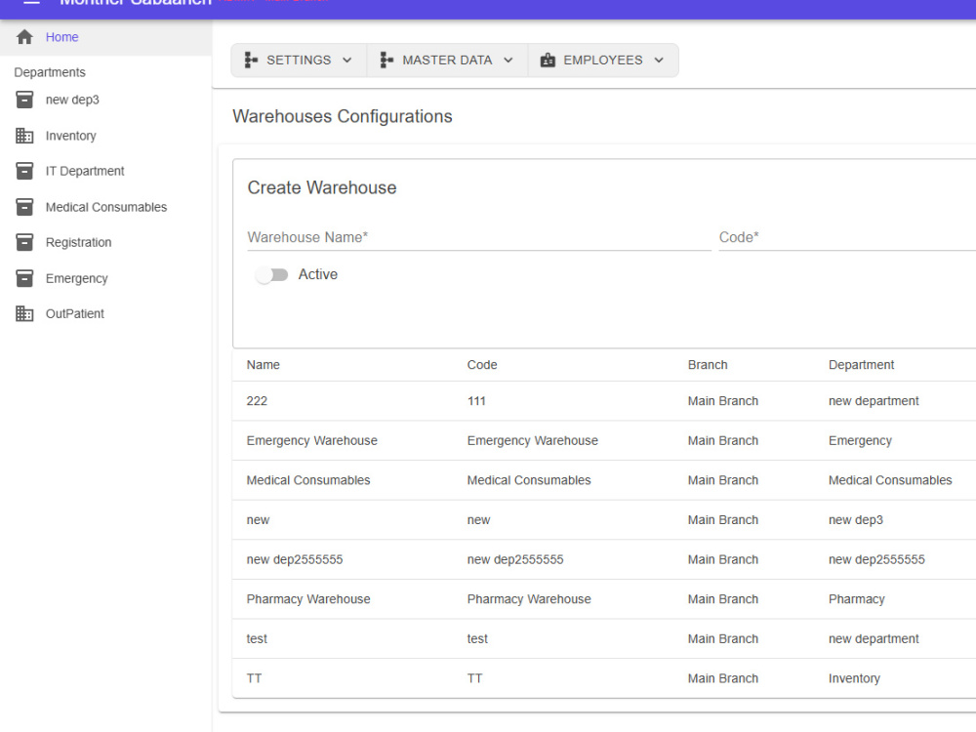Image resolution: width=976 pixels, height=732 pixels.
Task: Click the Medical Consumables code cell
Action: pos(529,480)
